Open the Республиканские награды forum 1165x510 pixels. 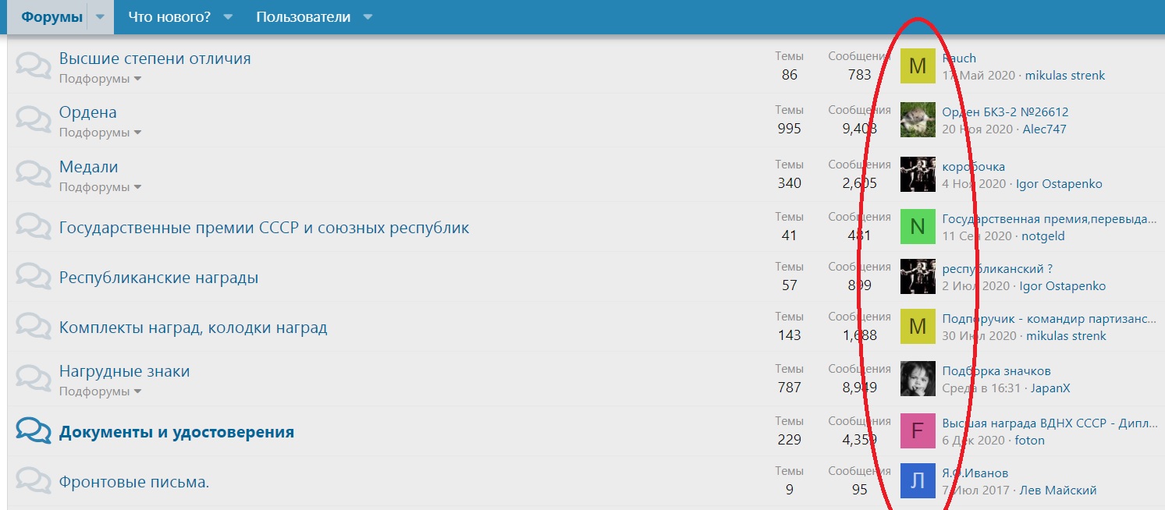[158, 278]
